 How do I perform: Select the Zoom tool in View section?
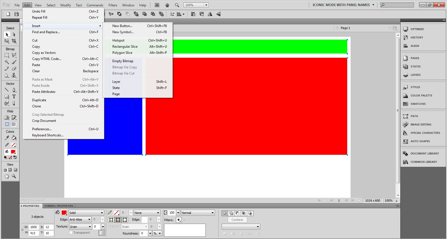click(x=14, y=176)
